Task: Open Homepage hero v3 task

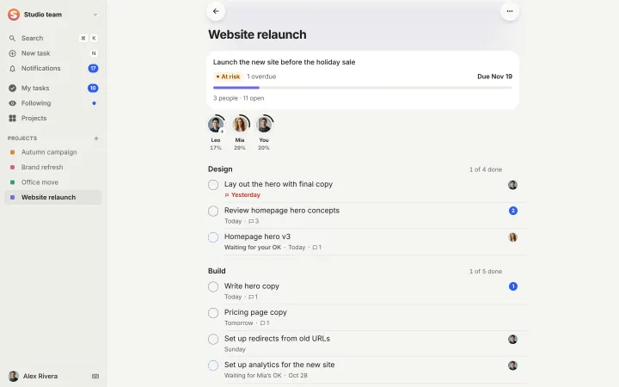Action: click(257, 236)
